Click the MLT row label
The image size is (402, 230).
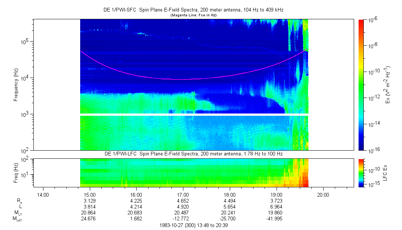point(18,213)
